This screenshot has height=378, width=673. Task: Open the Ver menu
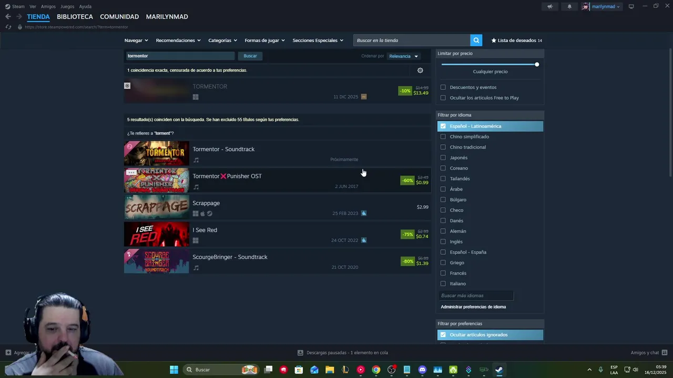pos(33,6)
